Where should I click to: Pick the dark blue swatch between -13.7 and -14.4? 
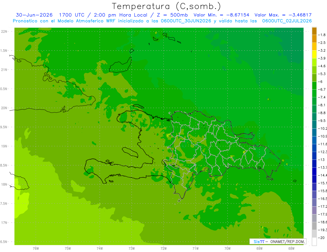pos(314,171)
